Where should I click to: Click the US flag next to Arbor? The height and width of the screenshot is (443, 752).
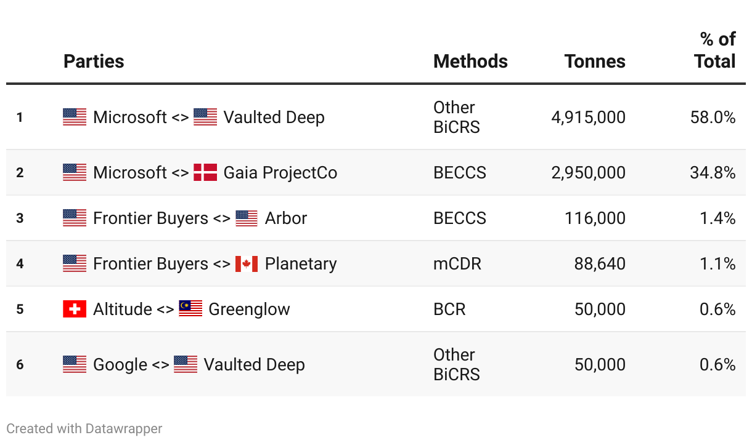[x=247, y=218]
